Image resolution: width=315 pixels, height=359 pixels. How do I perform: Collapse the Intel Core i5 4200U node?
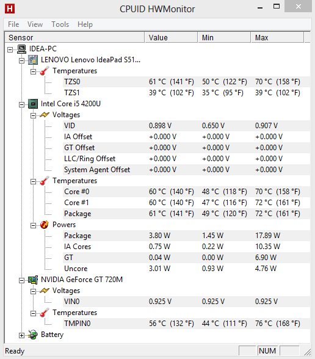[21, 104]
